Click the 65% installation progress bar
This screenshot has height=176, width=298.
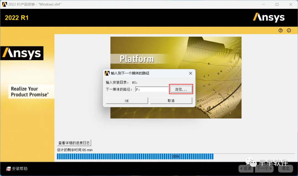click(x=176, y=156)
